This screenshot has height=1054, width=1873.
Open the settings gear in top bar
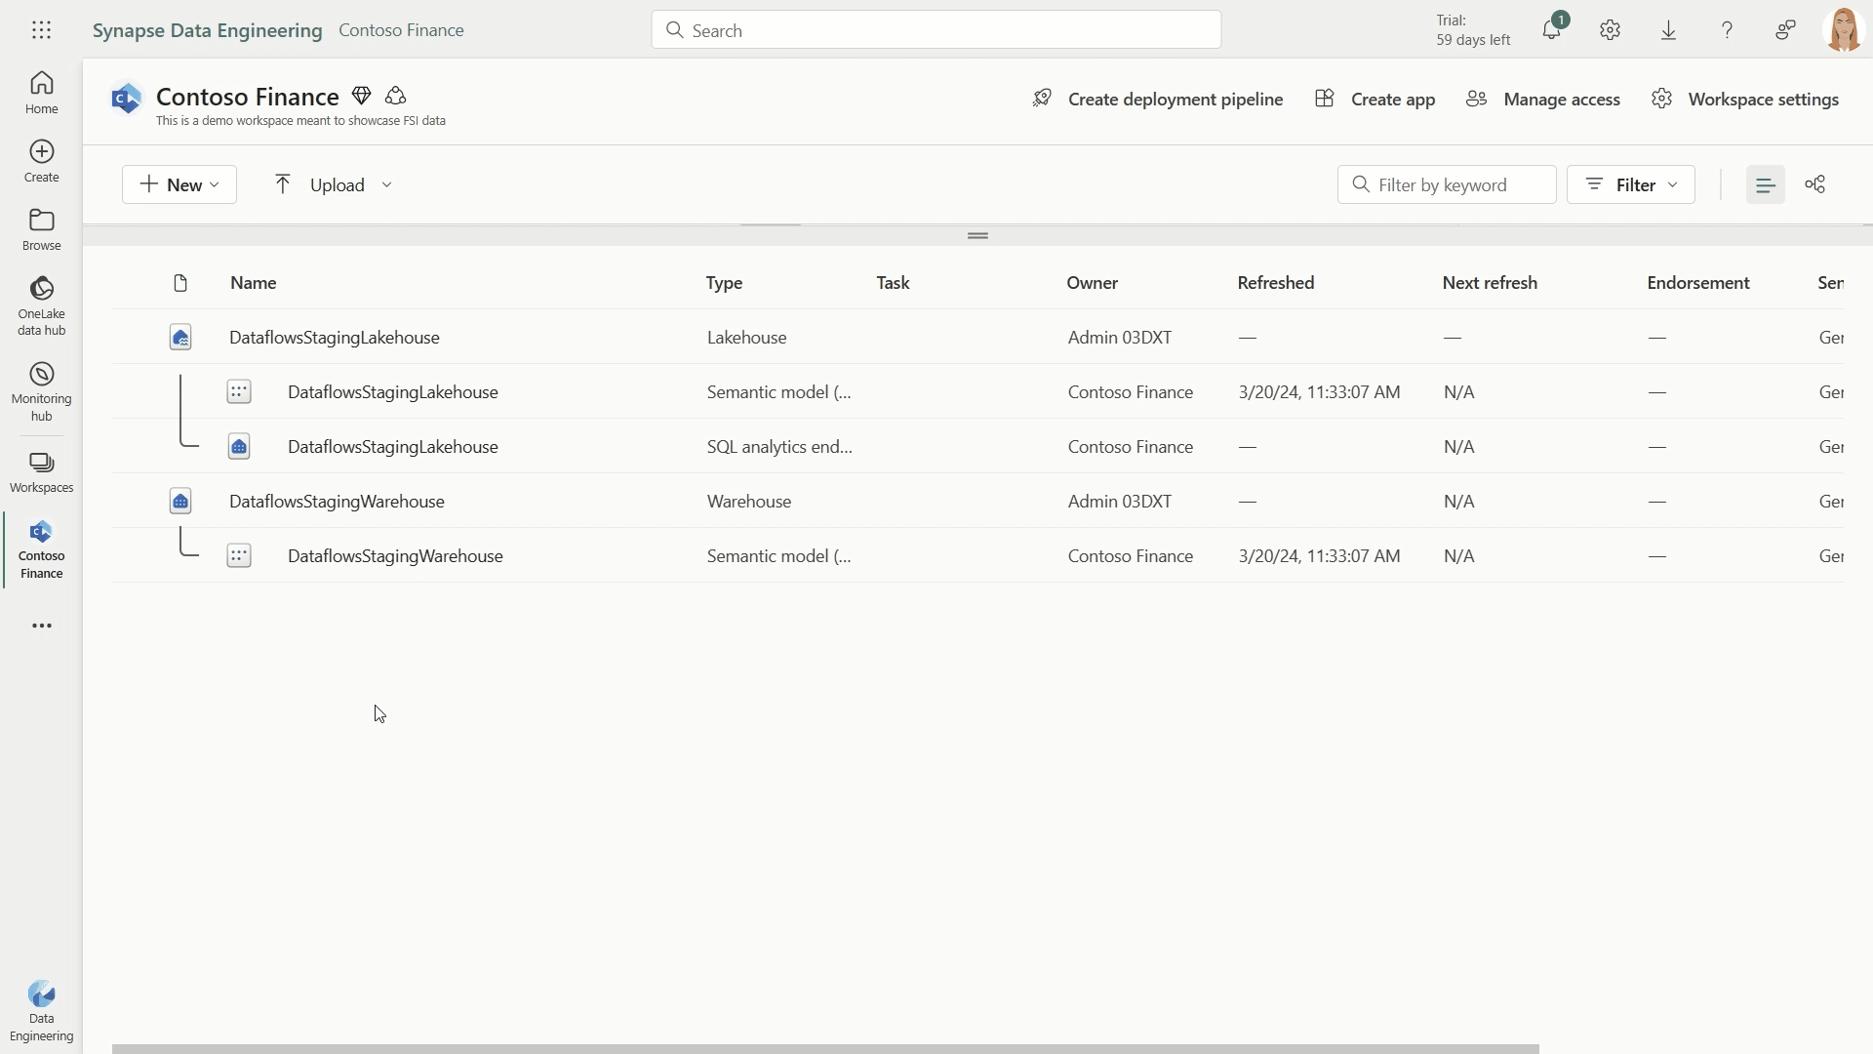point(1610,30)
